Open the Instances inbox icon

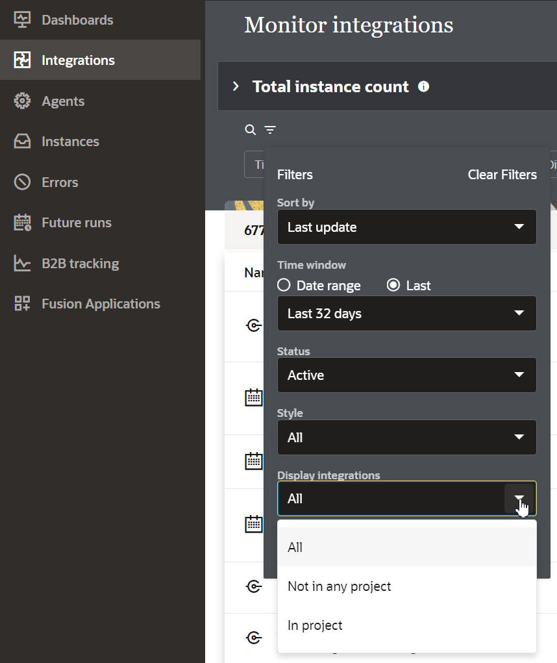coord(22,142)
